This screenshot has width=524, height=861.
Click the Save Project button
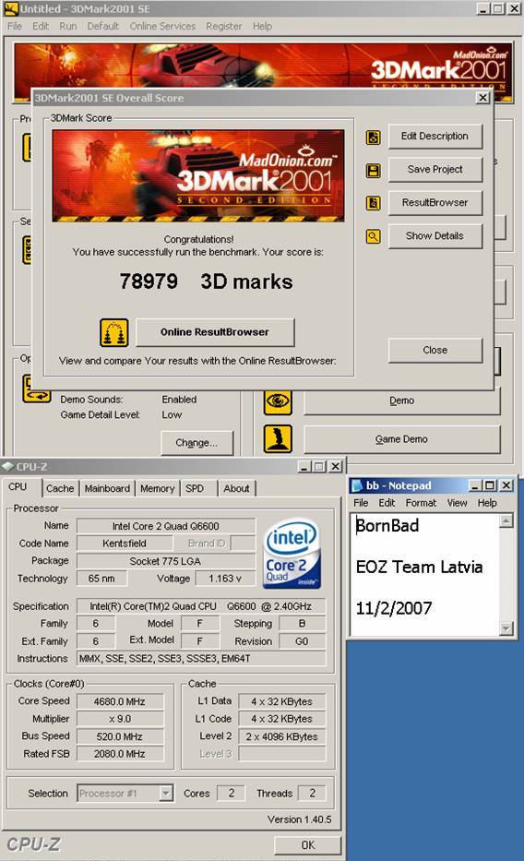click(435, 170)
